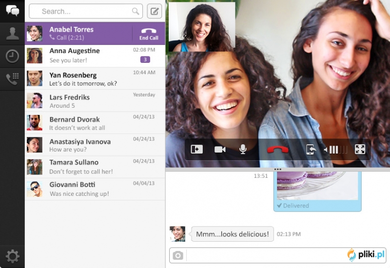The width and height of the screenshot is (390, 268).
Task: Click Anna Augestine avatar photo
Action: coord(35,56)
